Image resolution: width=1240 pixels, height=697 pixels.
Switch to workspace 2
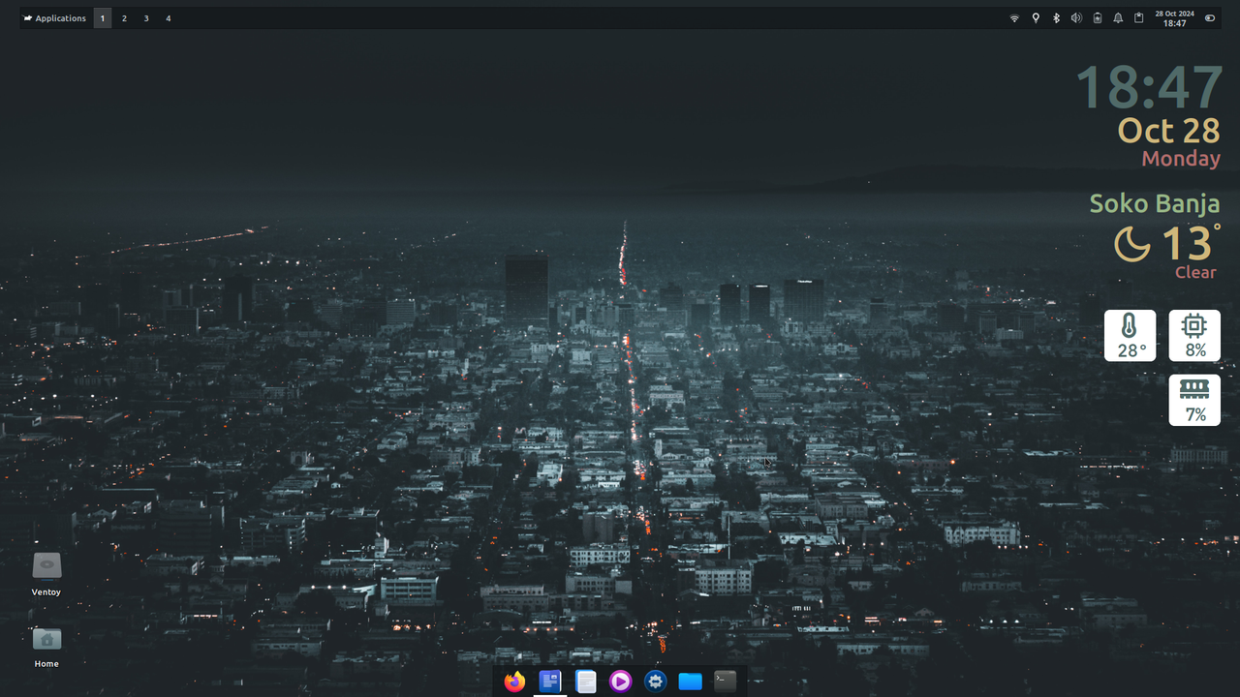coord(124,18)
